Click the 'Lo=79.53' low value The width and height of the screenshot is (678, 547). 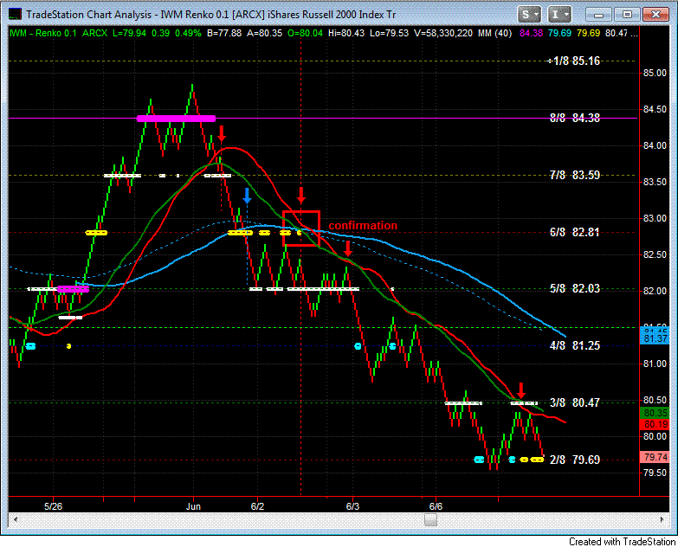pyautogui.click(x=389, y=33)
